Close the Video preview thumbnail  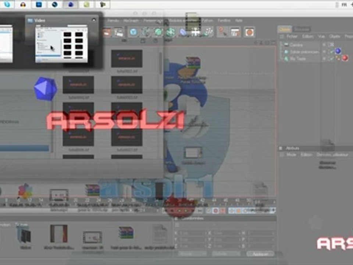pyautogui.click(x=94, y=20)
